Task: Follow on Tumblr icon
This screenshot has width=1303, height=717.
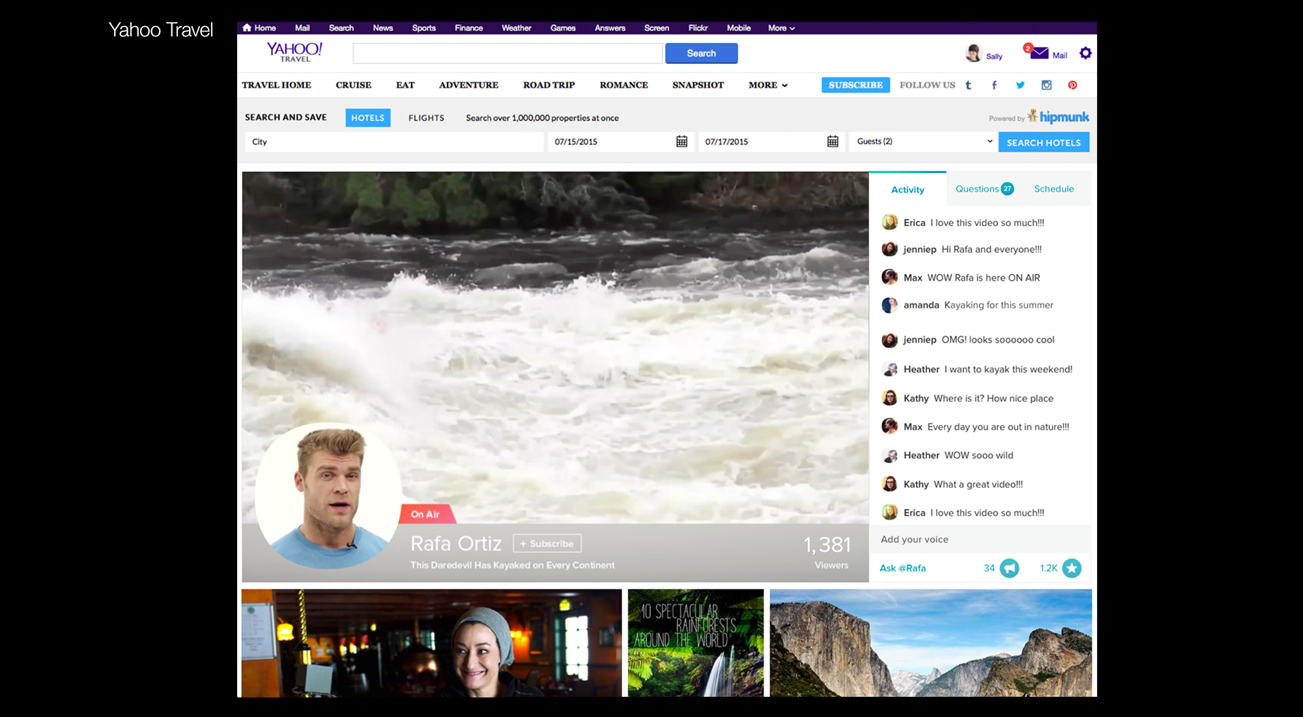Action: [968, 85]
